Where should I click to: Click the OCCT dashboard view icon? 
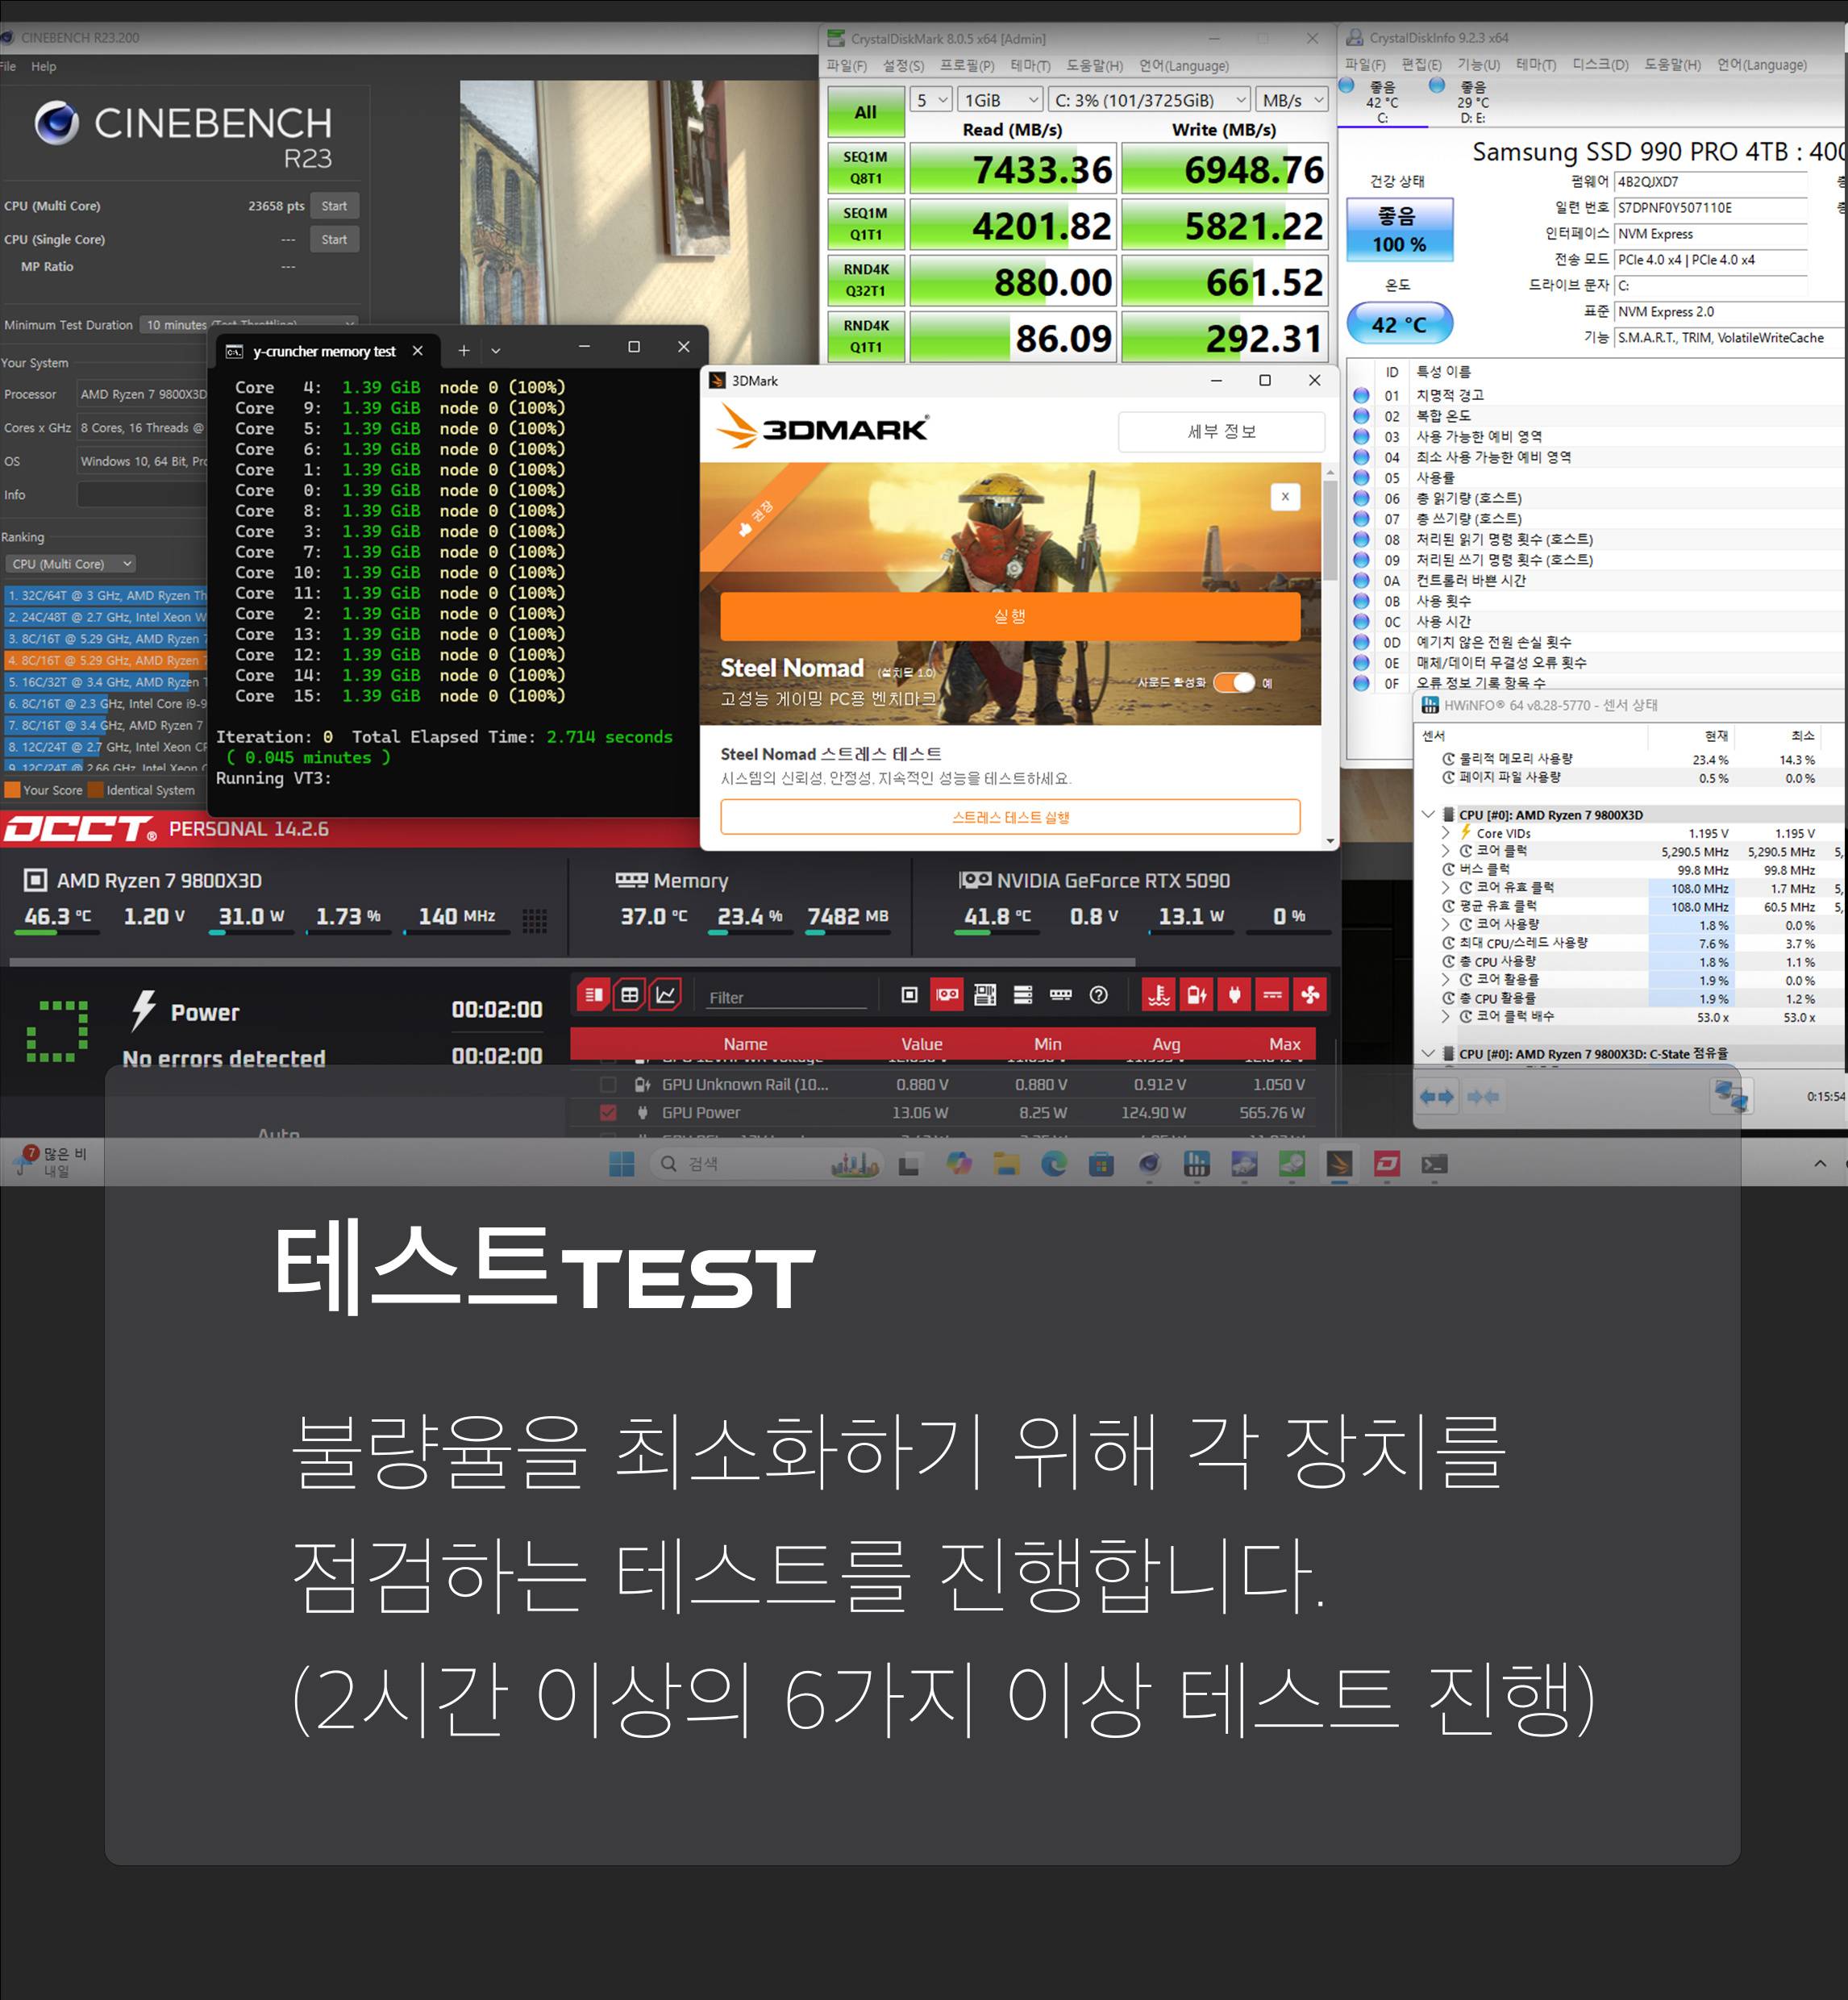pyautogui.click(x=593, y=995)
